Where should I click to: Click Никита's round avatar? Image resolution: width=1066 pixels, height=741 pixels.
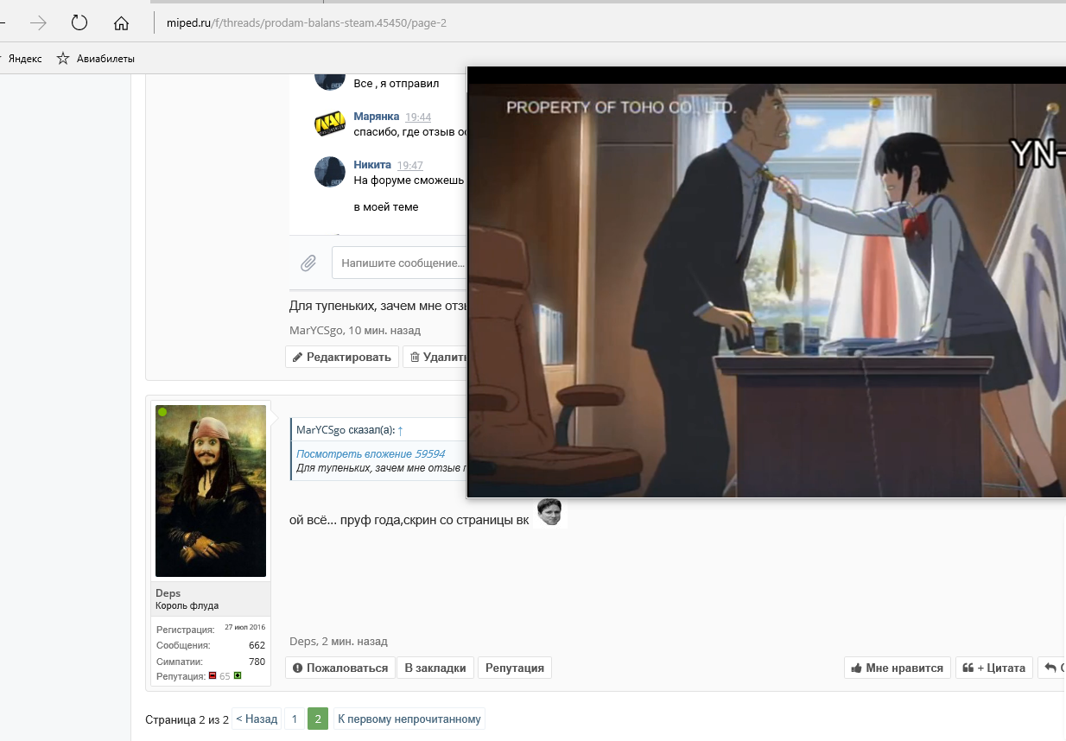click(x=330, y=172)
